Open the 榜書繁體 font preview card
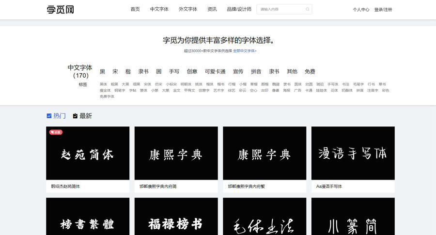436x235 pixels. [88, 217]
